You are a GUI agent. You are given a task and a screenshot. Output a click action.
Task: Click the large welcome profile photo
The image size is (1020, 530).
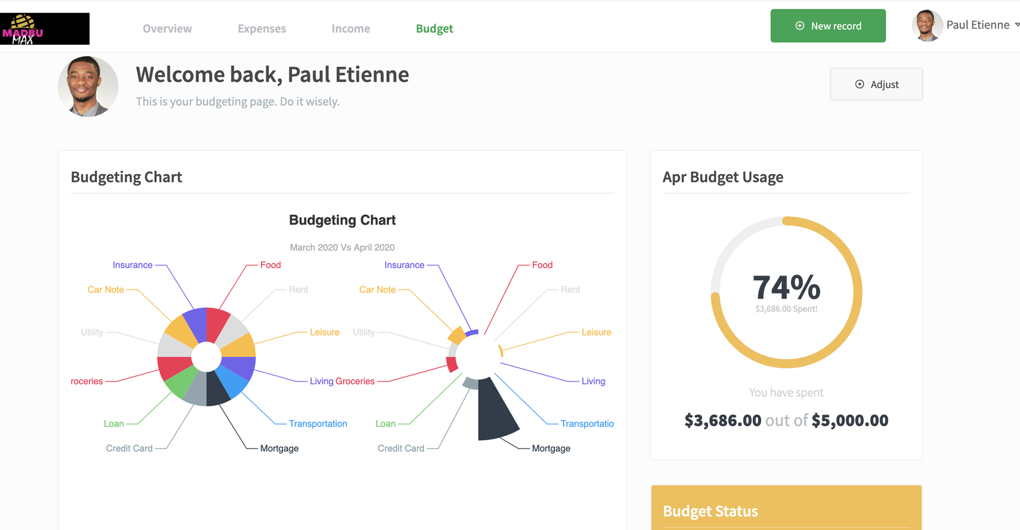88,87
